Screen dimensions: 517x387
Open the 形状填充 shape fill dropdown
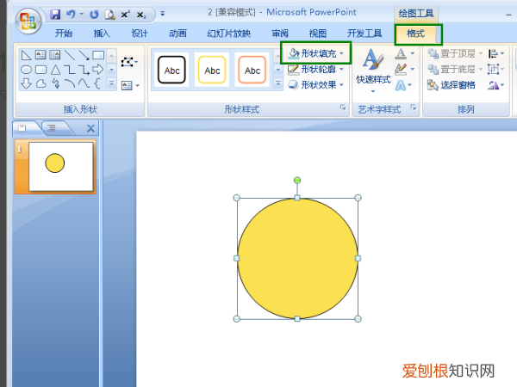click(319, 53)
